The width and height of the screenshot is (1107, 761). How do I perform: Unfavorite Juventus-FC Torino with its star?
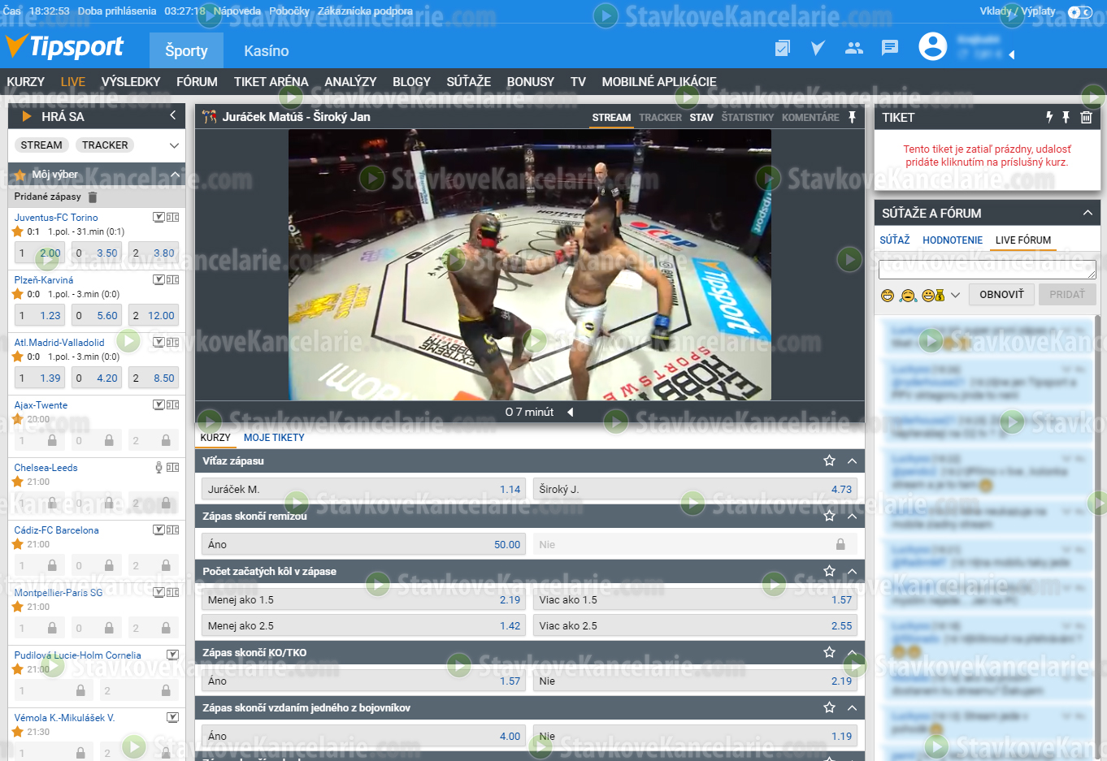pos(18,231)
